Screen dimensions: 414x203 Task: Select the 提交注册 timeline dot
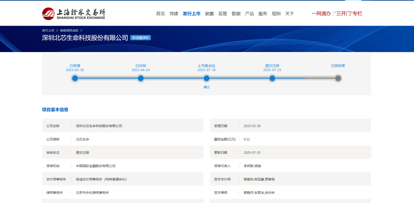pos(272,78)
